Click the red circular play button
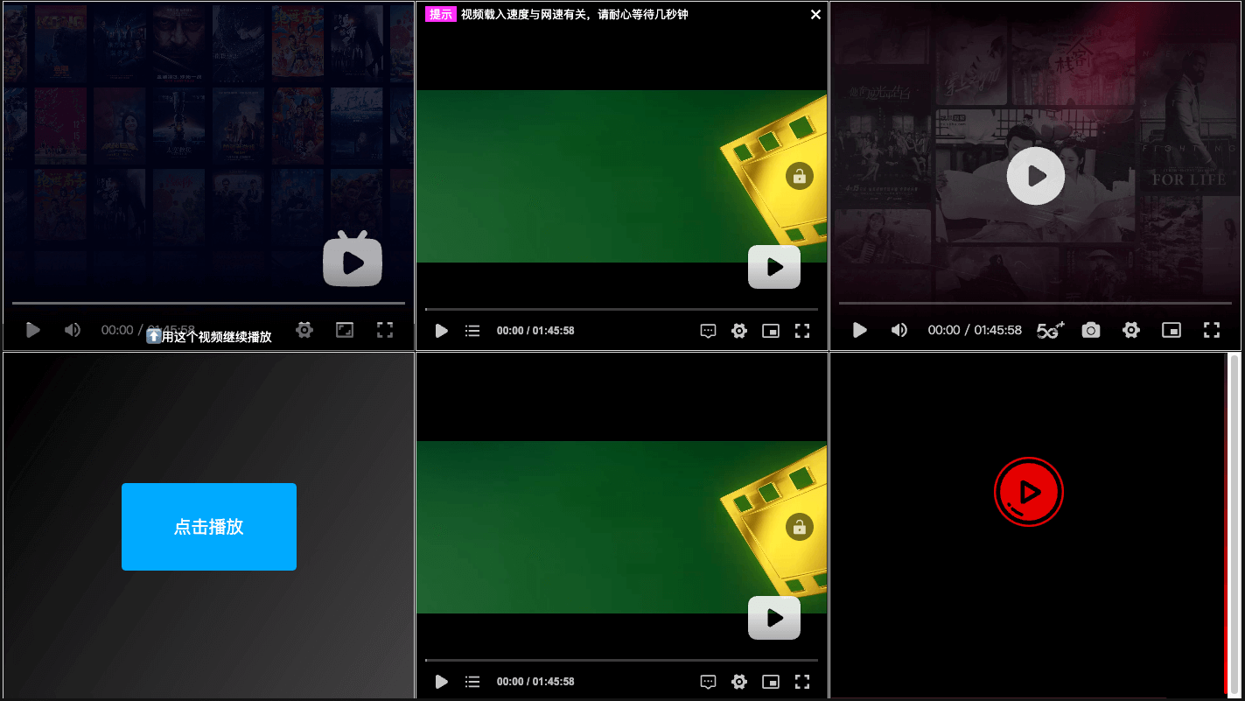This screenshot has height=701, width=1245. point(1029,492)
